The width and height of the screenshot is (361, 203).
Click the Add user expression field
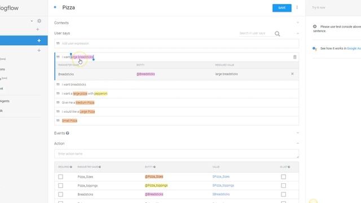click(177, 43)
